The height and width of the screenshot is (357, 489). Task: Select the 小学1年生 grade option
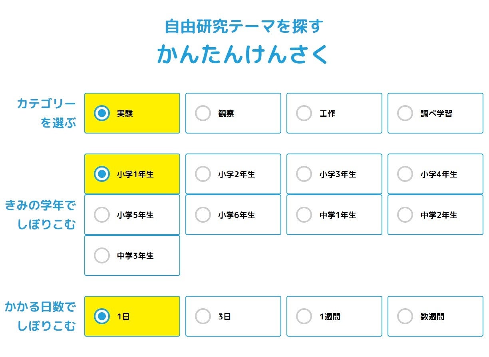[102, 174]
